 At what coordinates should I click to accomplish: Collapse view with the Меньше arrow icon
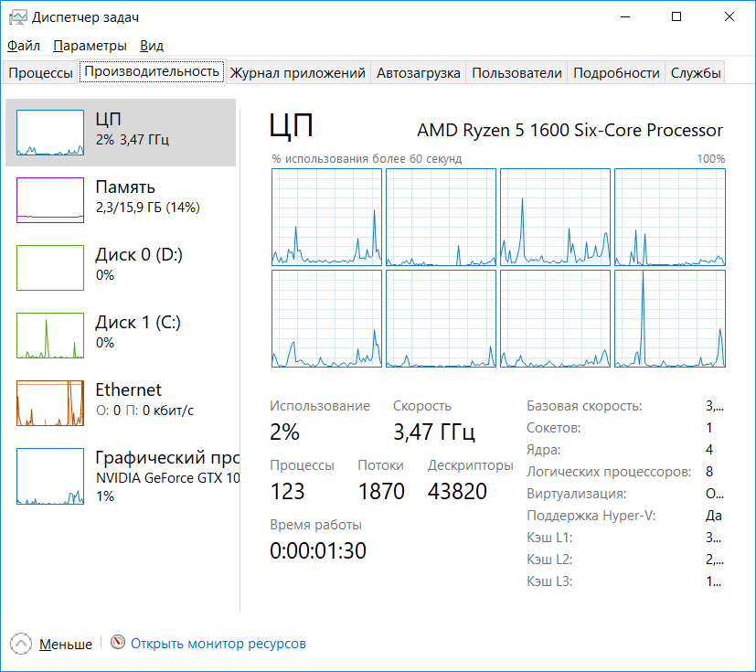(x=21, y=644)
